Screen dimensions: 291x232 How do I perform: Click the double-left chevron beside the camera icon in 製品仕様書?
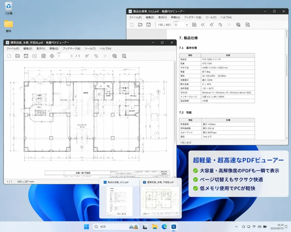click(203, 25)
